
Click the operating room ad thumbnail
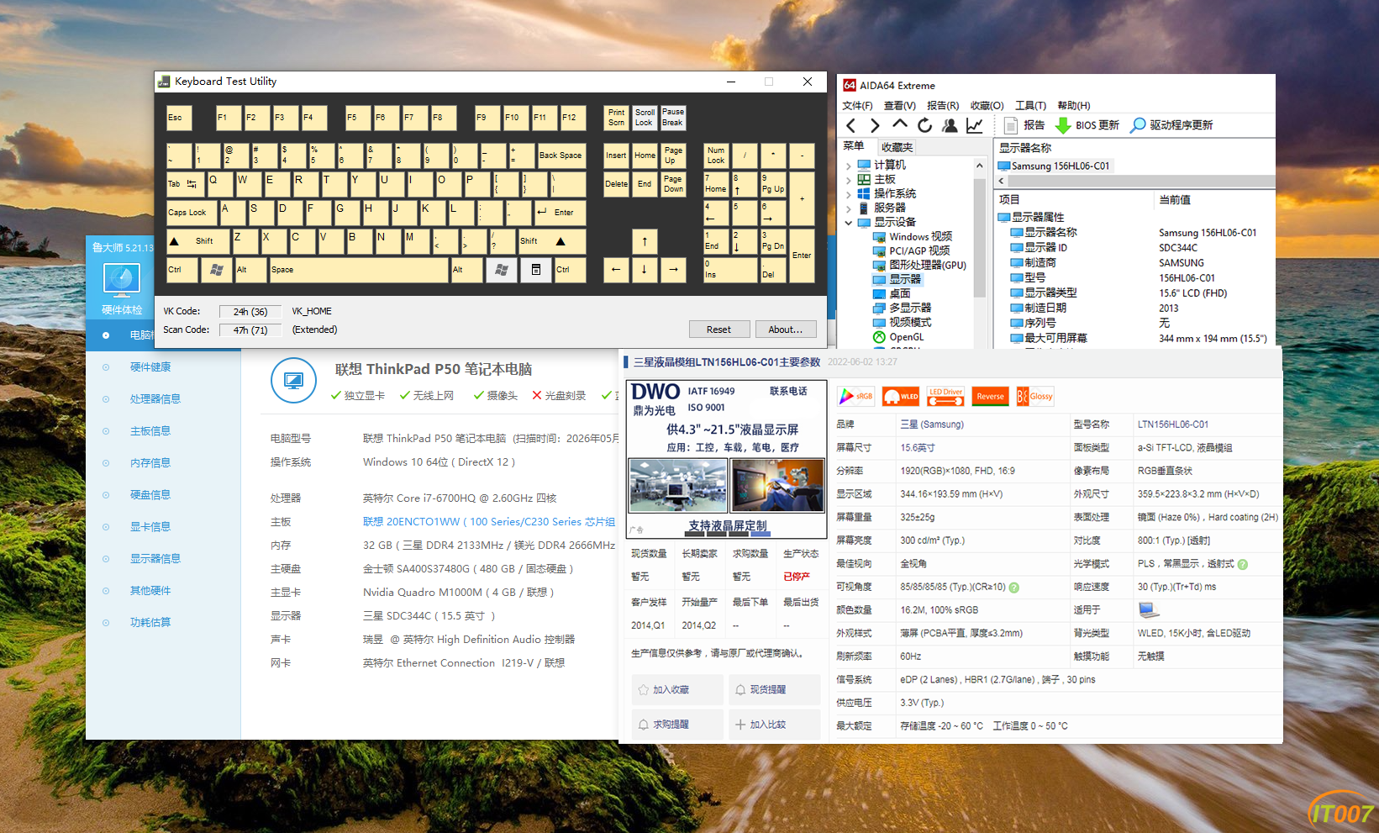click(678, 485)
